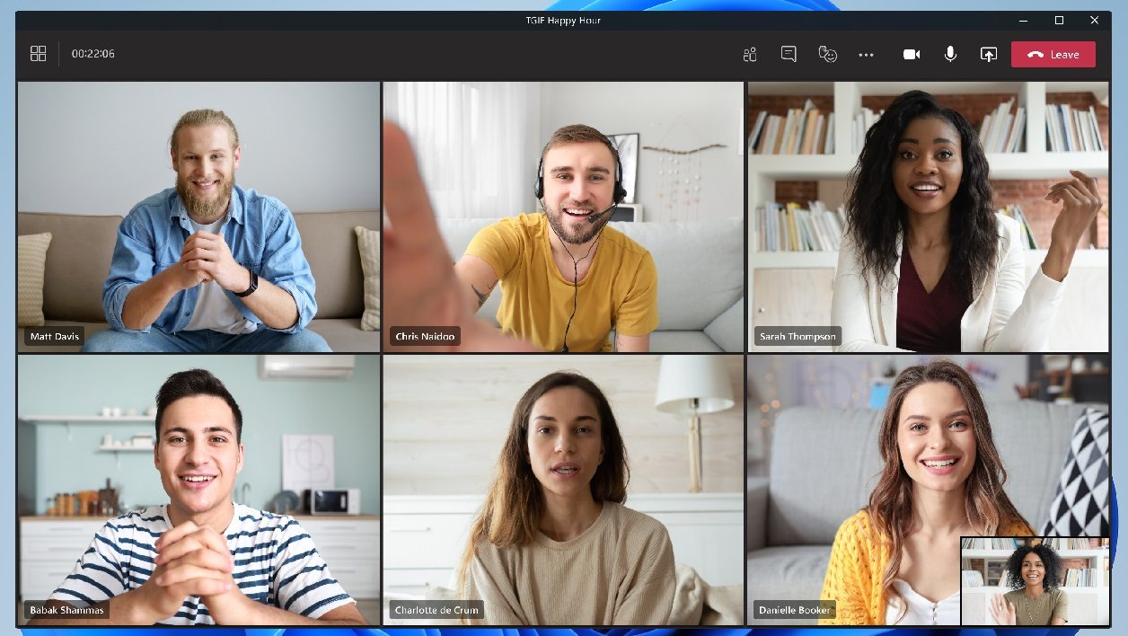This screenshot has width=1128, height=636.
Task: Maximize the meeting window
Action: coord(1059,20)
